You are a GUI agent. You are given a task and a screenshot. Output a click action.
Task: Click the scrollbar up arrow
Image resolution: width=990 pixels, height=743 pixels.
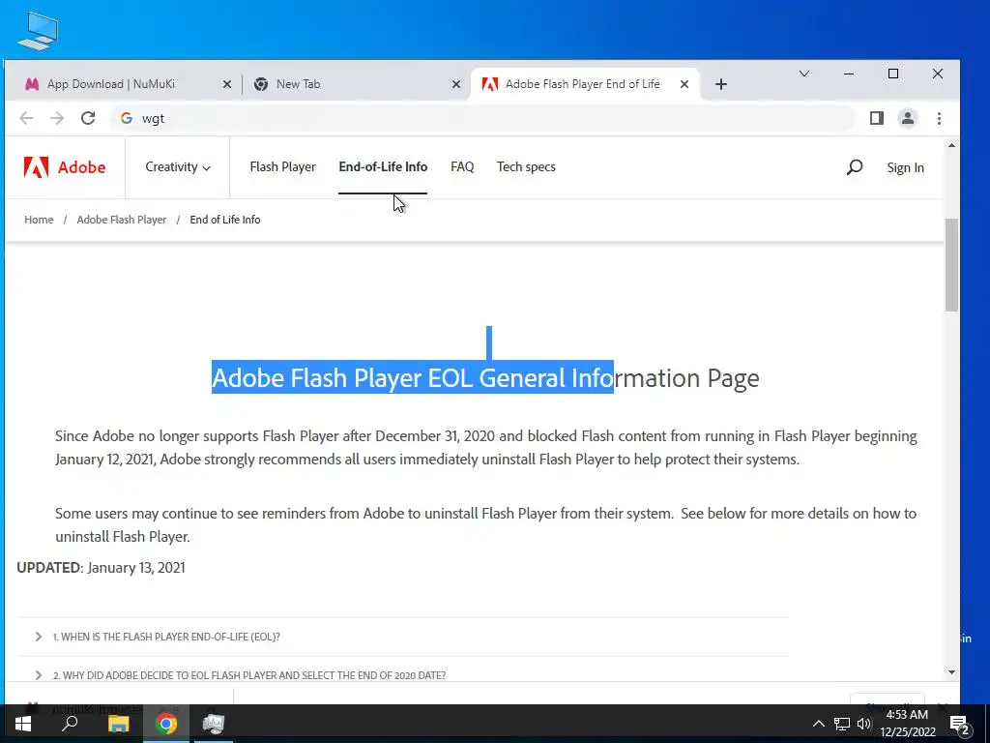(951, 146)
